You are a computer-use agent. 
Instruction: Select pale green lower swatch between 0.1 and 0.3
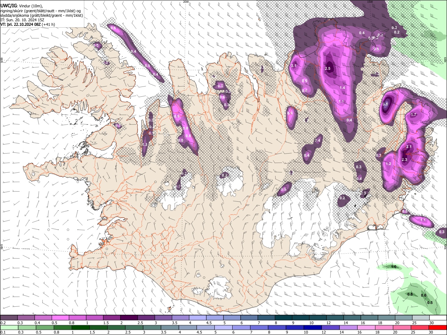tap(9, 327)
